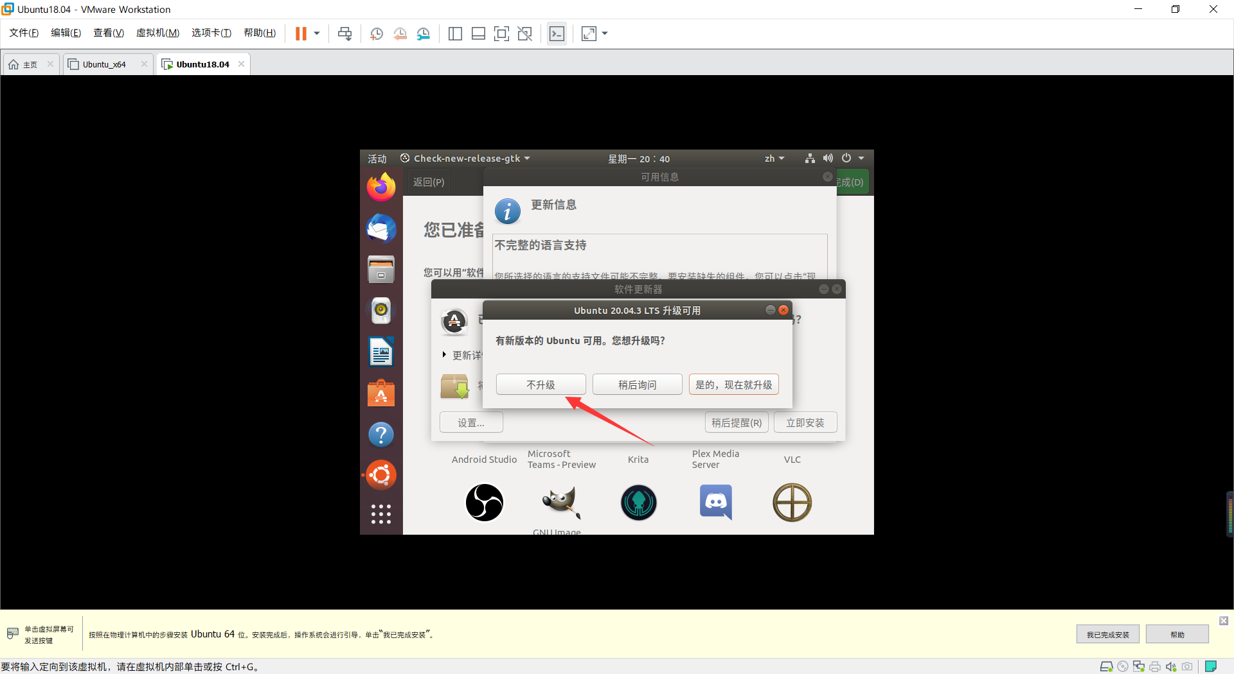
Task: Close the Ubuntu 20.04.3 LTS upgrade dialog
Action: [783, 310]
